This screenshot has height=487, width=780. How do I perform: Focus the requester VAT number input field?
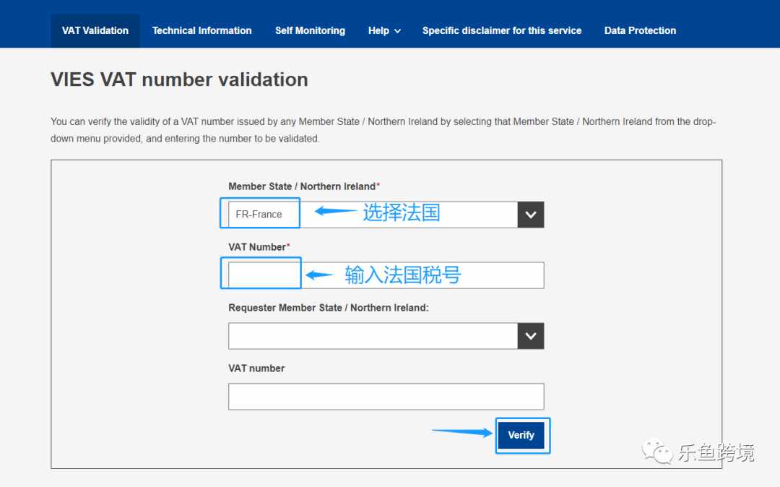(x=386, y=397)
